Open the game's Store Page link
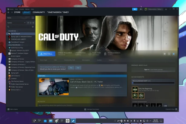 44,60
